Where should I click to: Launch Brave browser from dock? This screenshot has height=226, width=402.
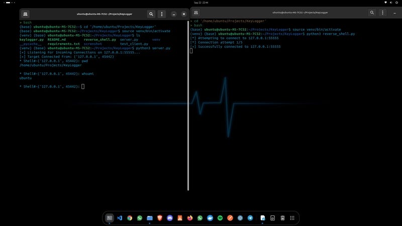[x=160, y=218]
